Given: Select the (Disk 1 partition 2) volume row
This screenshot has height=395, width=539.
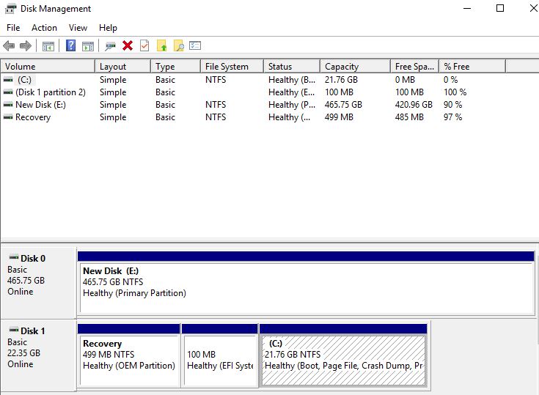Looking at the screenshot, I should pyautogui.click(x=51, y=92).
